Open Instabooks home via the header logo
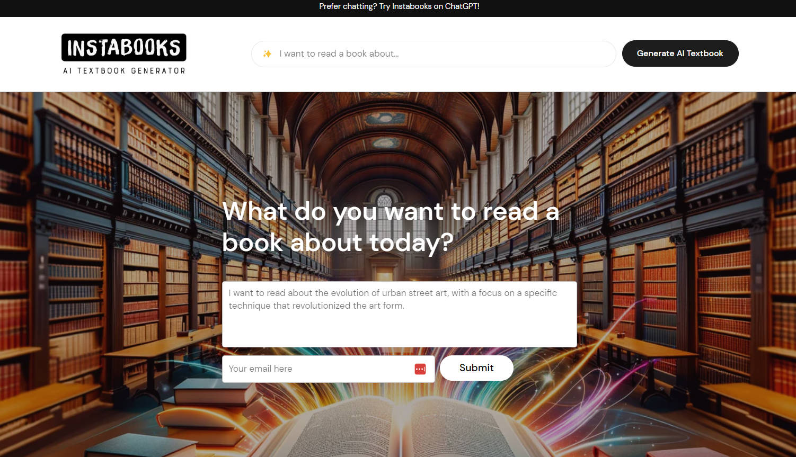This screenshot has height=457, width=796. tap(123, 48)
